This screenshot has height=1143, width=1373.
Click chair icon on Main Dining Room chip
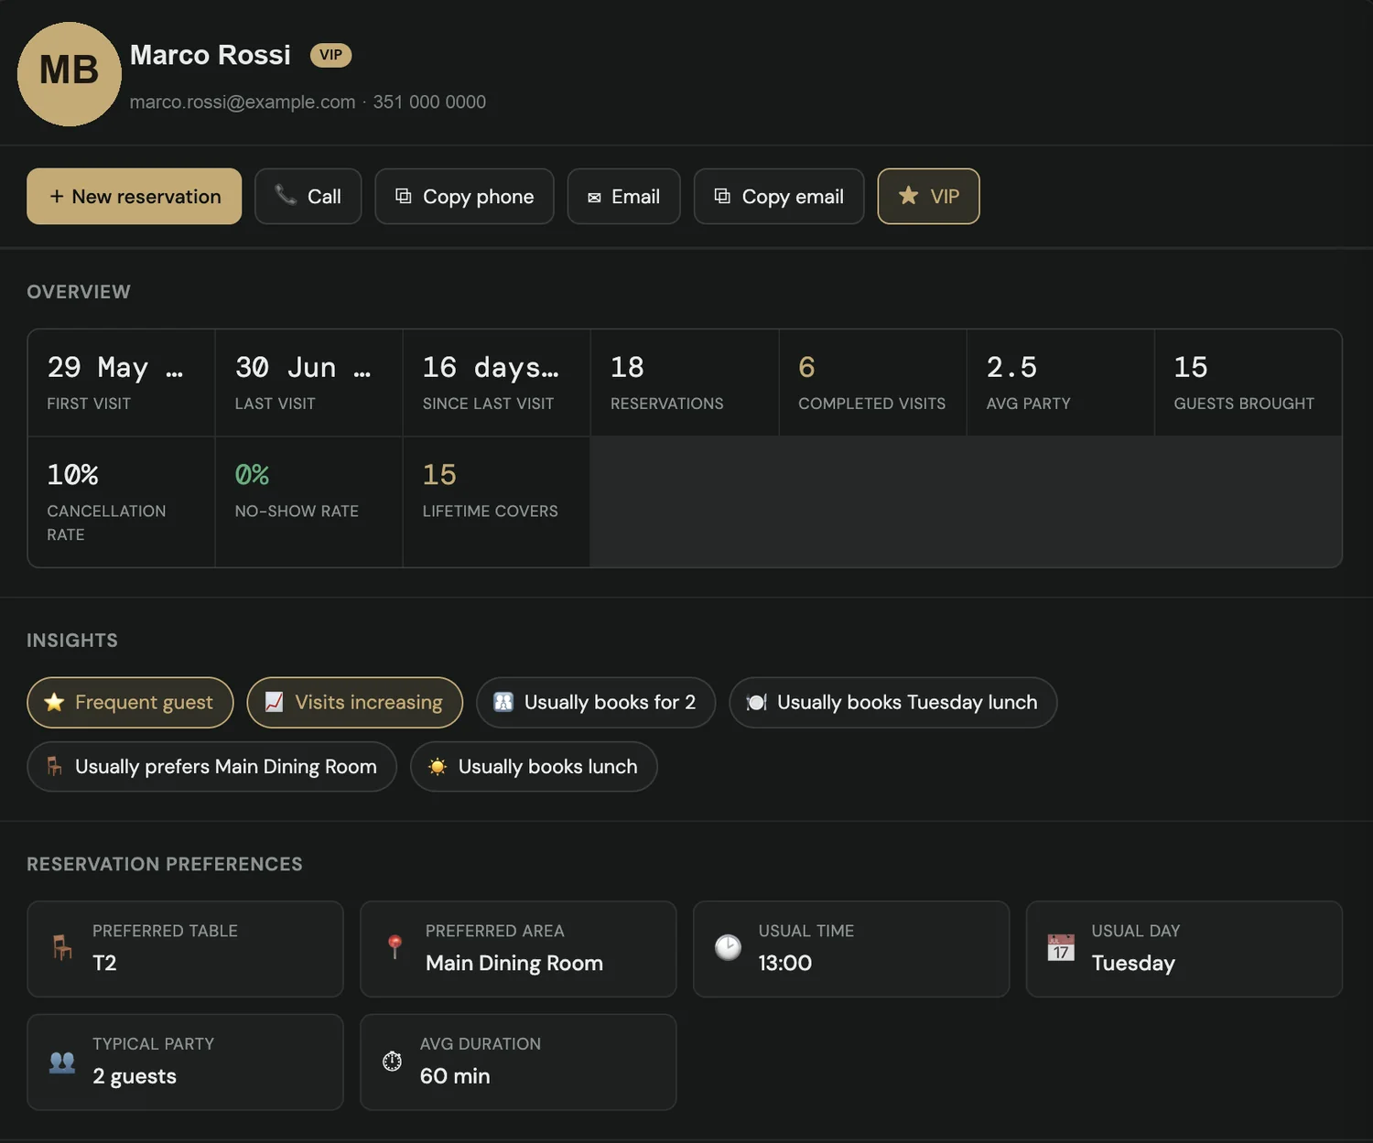[54, 766]
